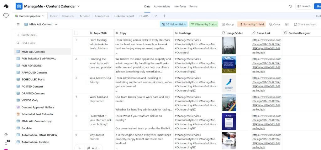Open Canva link in row 3

point(266,84)
